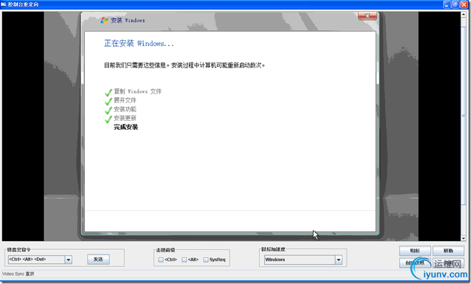
Task: Minimize the 控制台重定向 window
Action: (447, 5)
